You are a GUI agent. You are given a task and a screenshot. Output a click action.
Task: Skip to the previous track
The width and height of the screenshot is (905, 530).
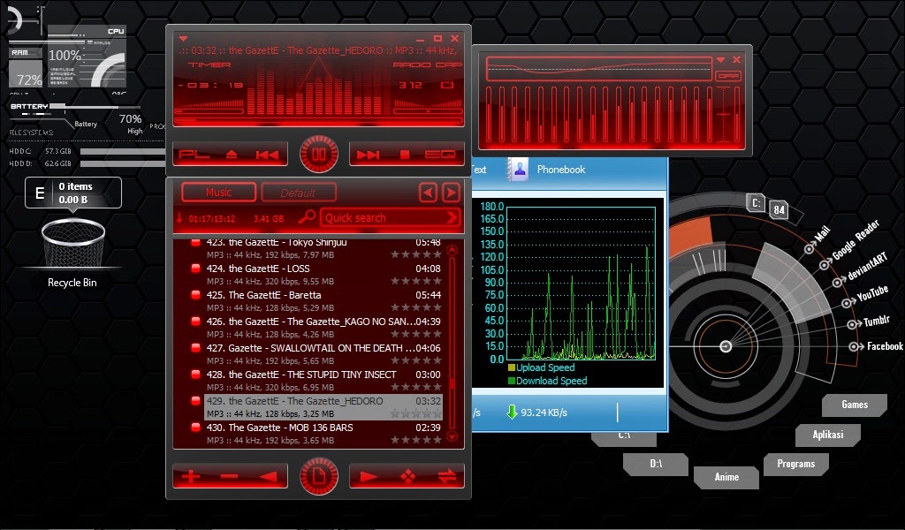(267, 155)
